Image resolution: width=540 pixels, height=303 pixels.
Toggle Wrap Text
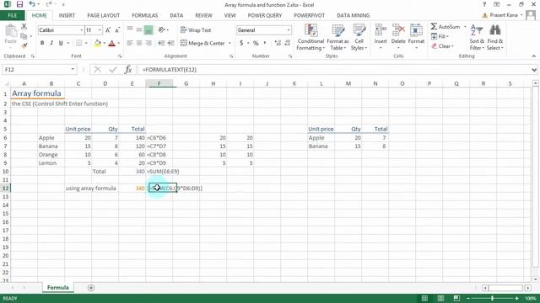[195, 30]
